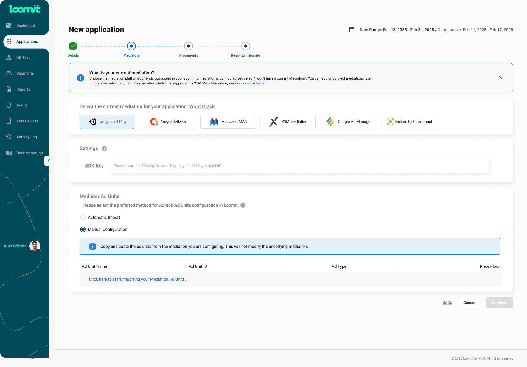Choose Automatic Import radio button
The height and width of the screenshot is (367, 527).
point(83,217)
